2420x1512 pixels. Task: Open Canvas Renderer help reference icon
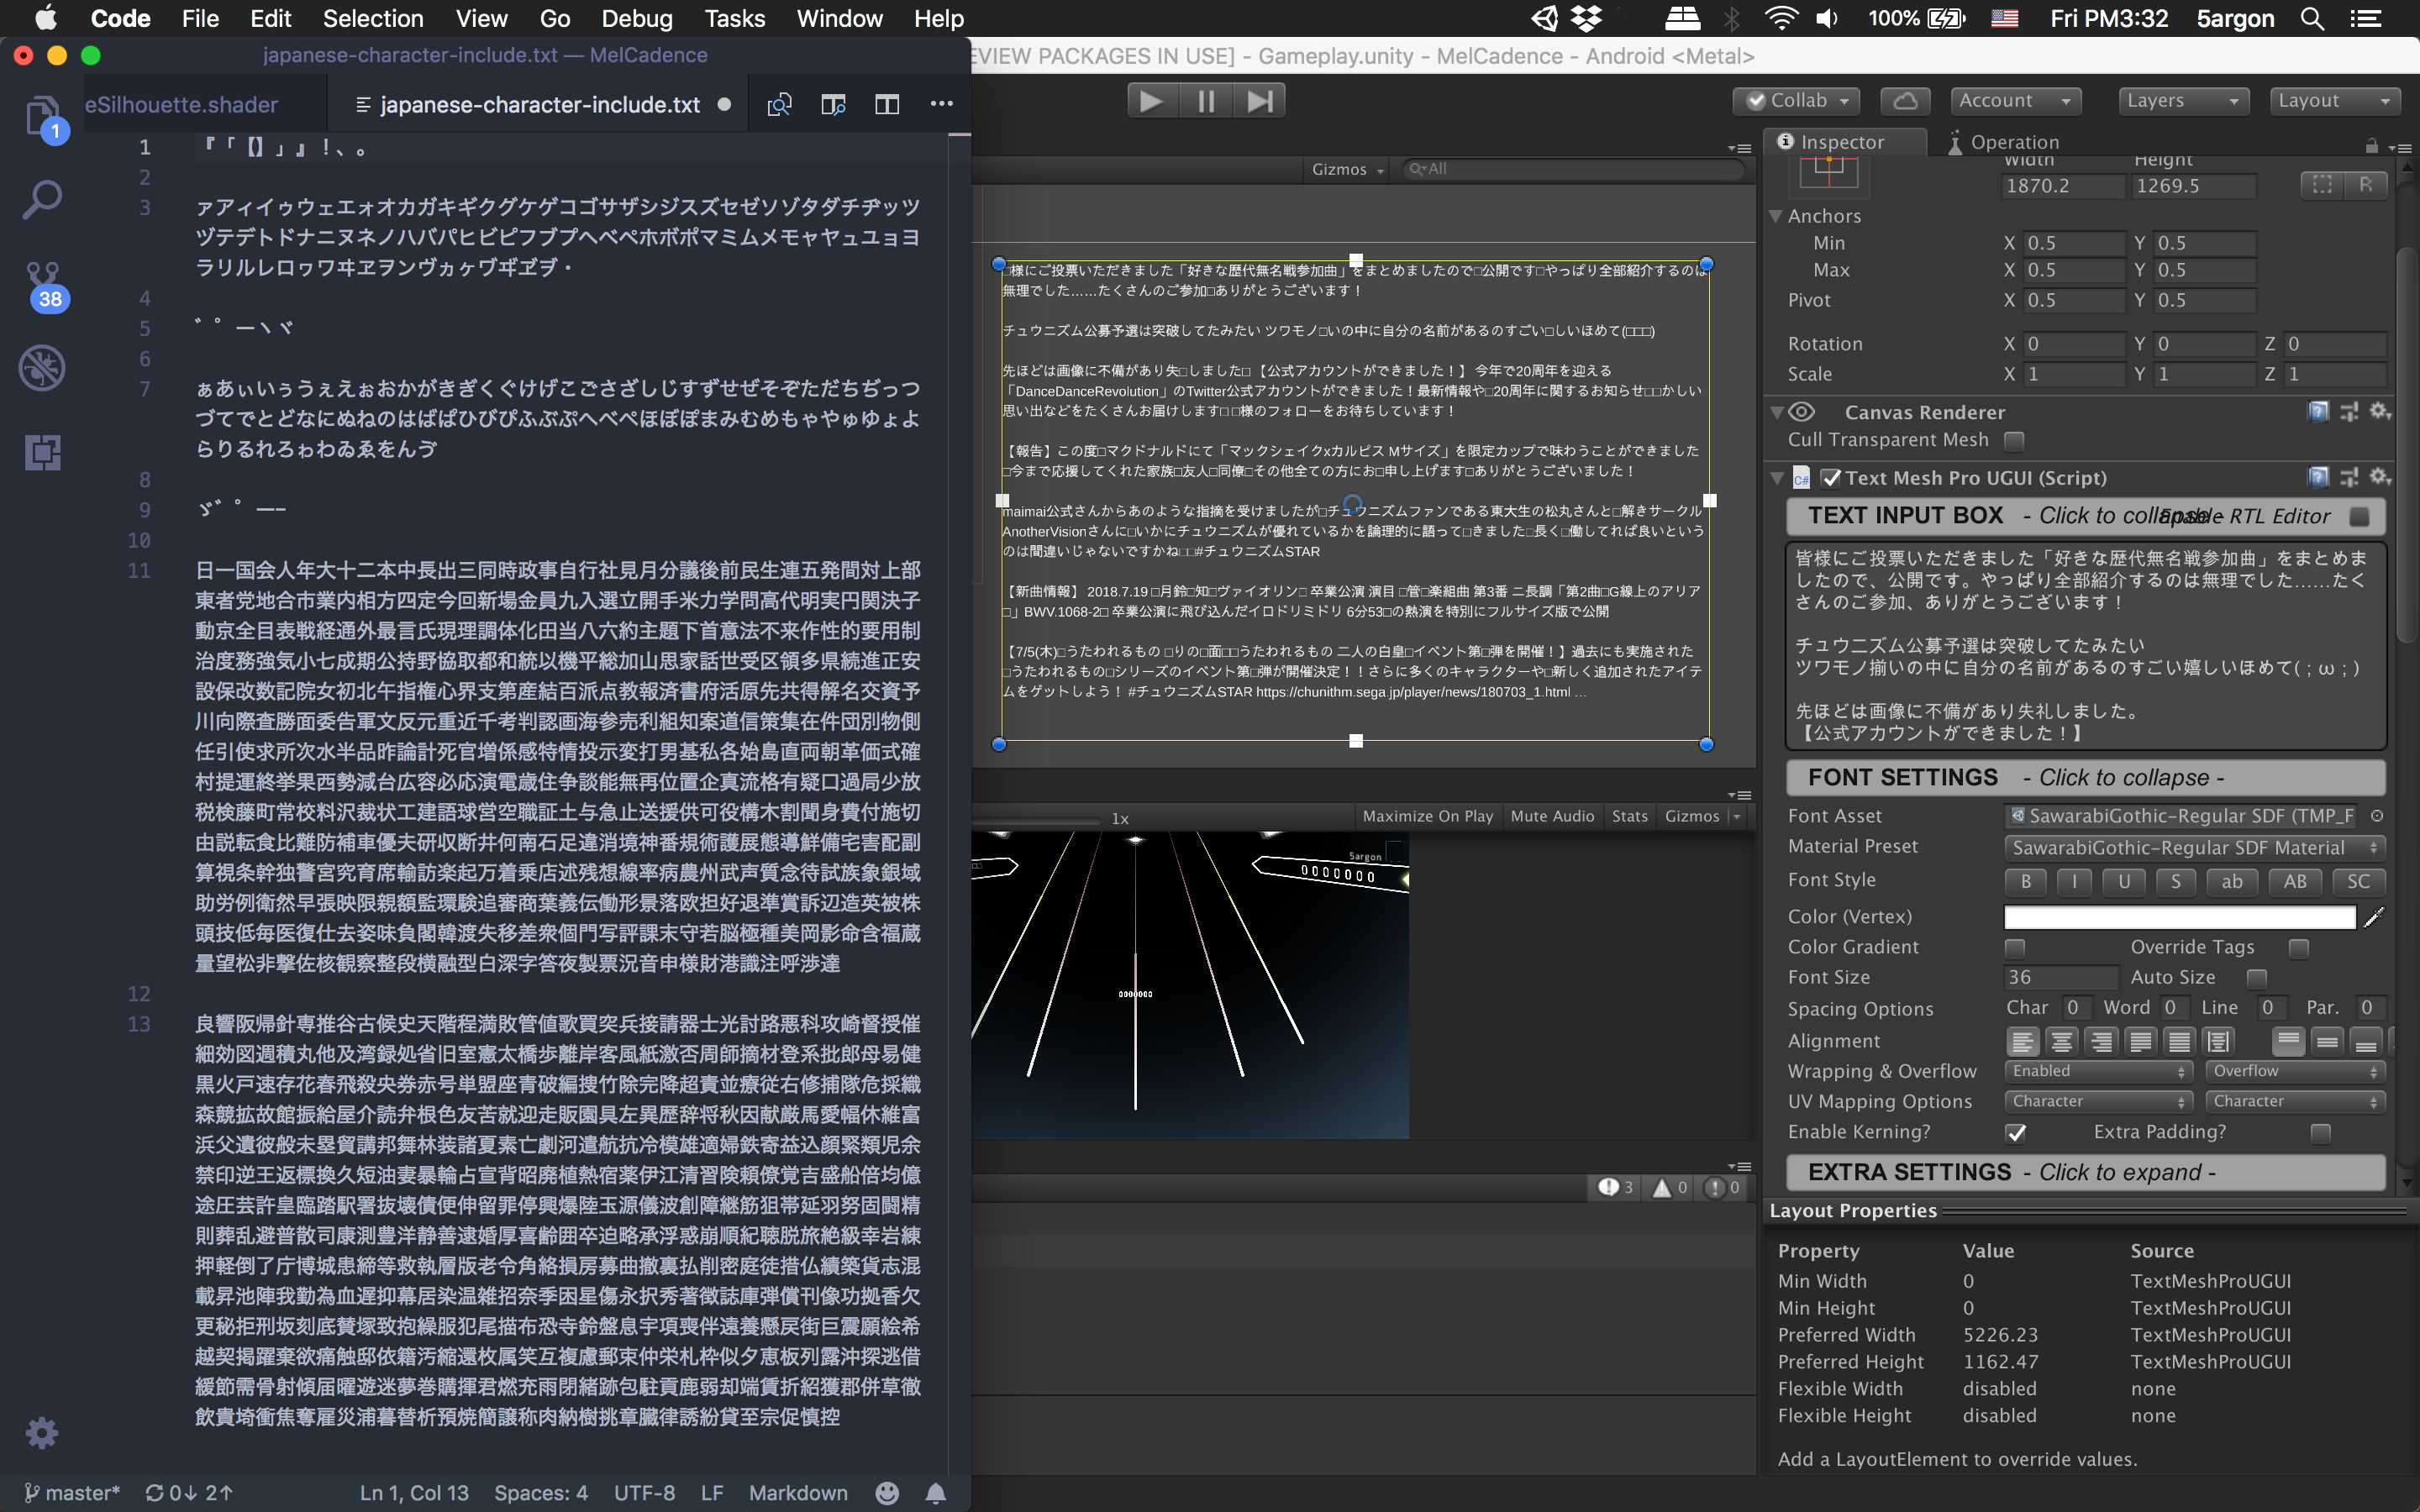point(2318,412)
